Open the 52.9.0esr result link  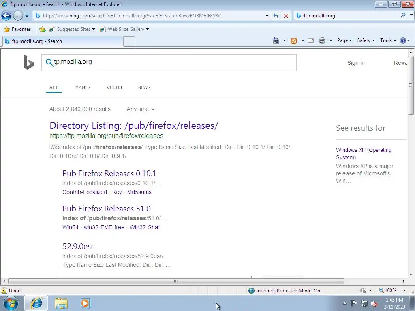pos(78,246)
